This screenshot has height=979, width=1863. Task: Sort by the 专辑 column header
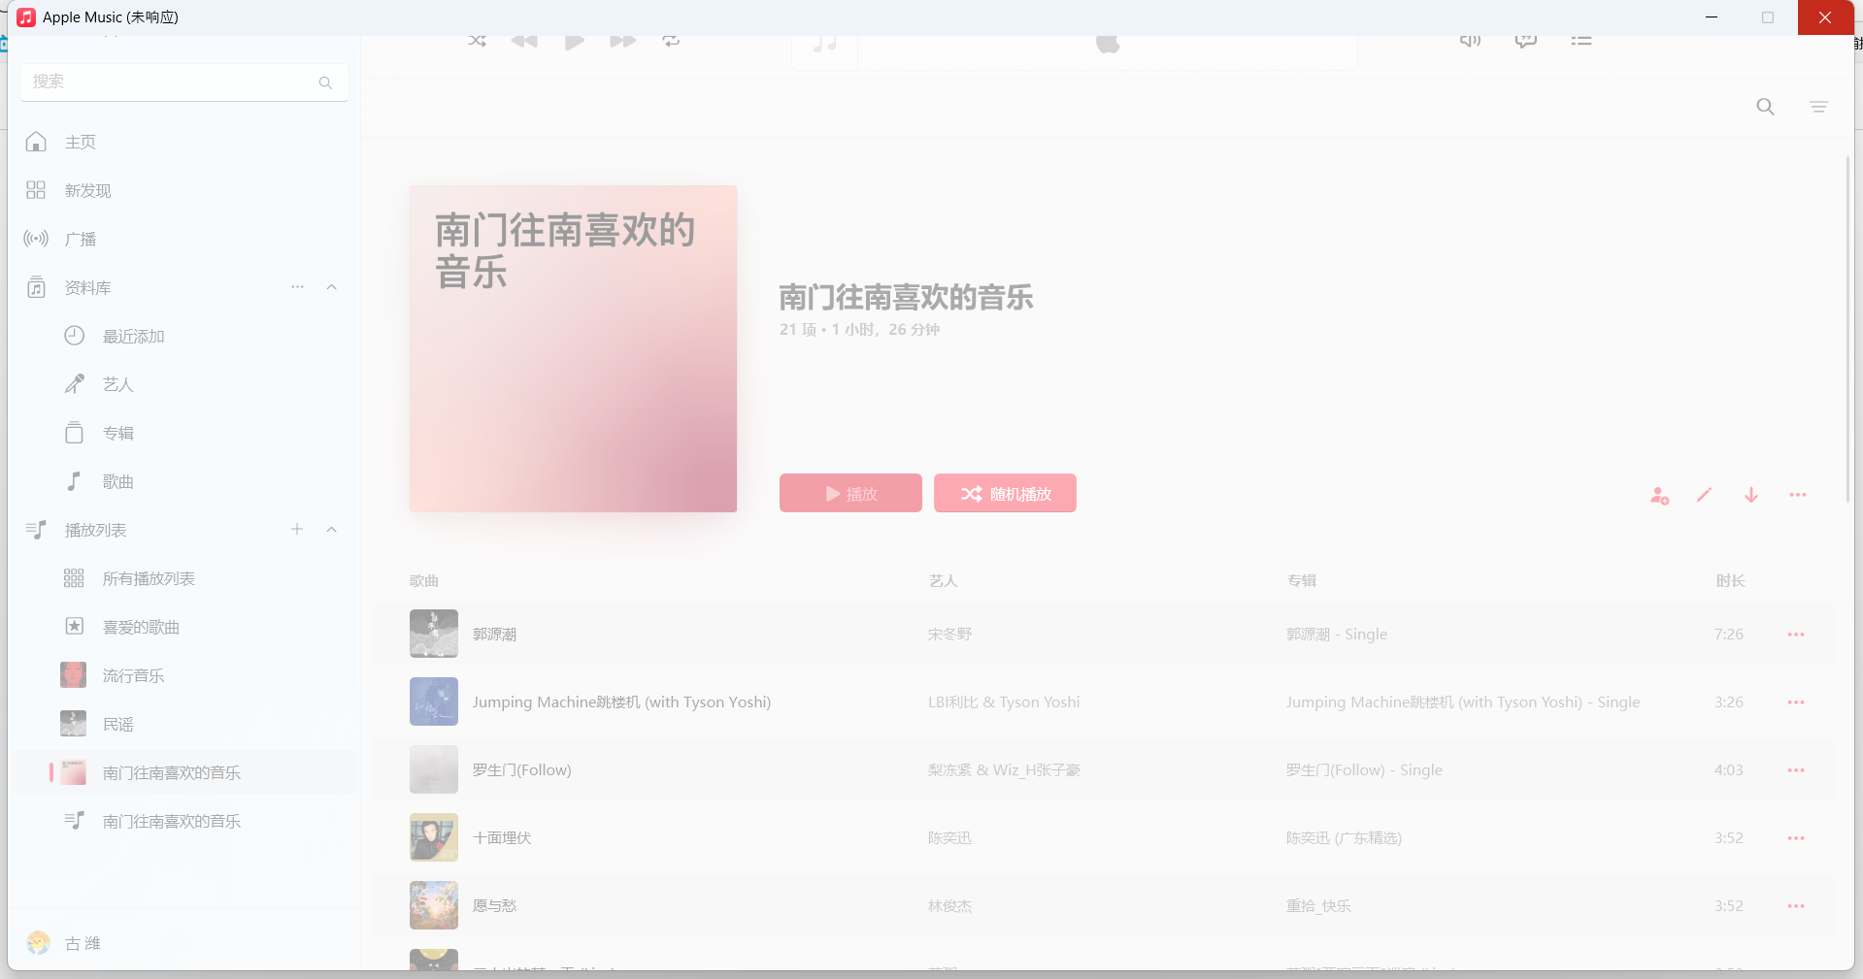[x=1302, y=580]
